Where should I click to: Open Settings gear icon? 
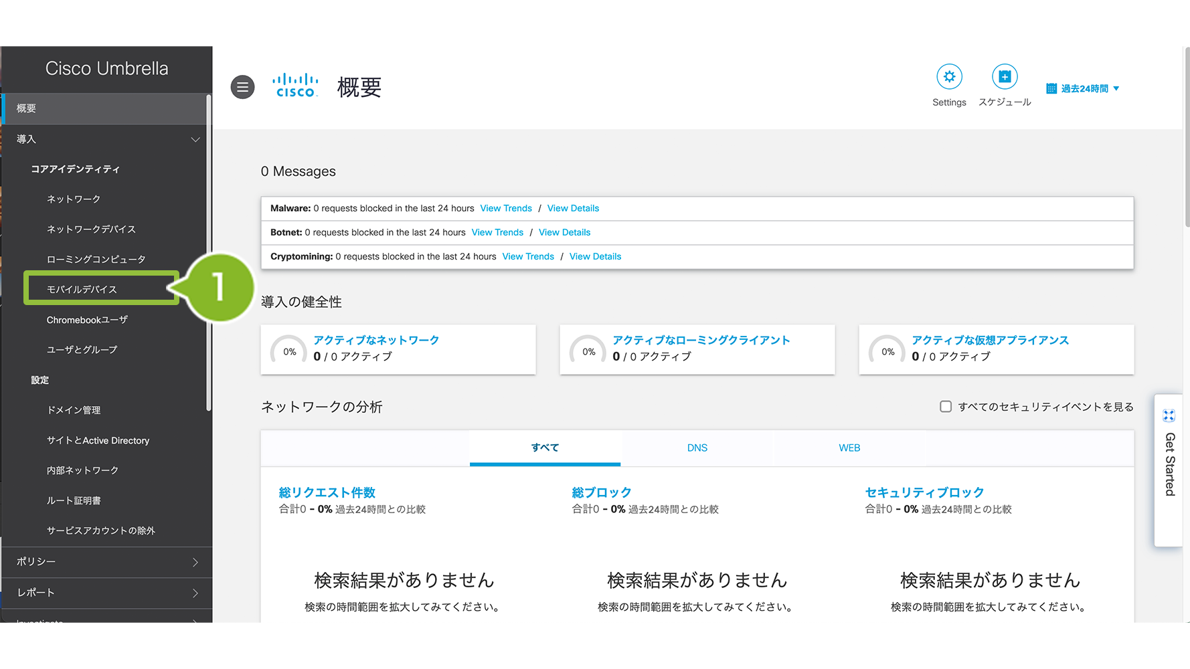(x=948, y=77)
